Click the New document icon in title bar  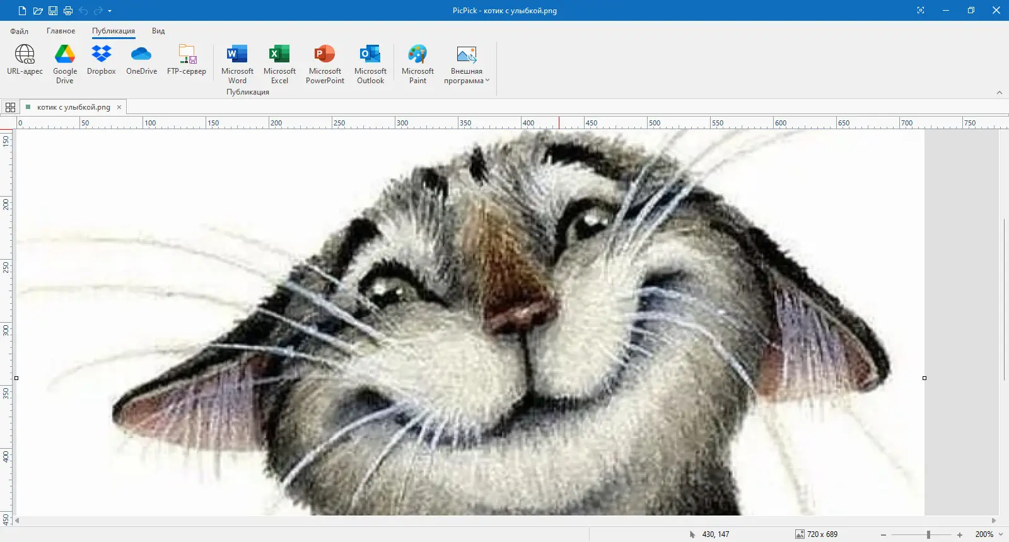pos(22,11)
